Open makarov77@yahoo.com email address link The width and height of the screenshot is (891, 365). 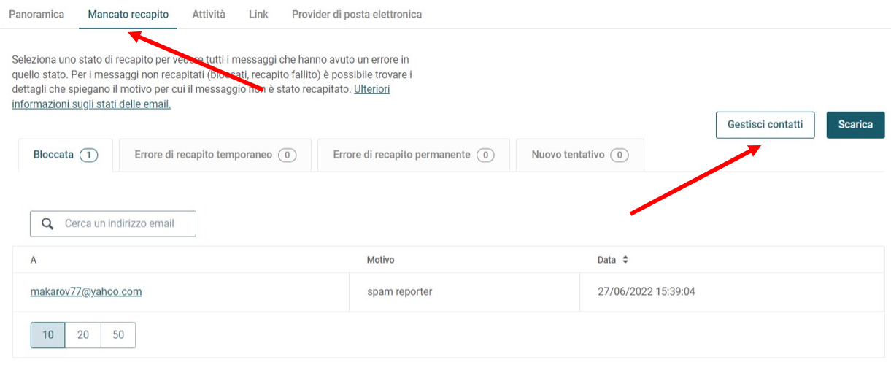[x=86, y=291]
